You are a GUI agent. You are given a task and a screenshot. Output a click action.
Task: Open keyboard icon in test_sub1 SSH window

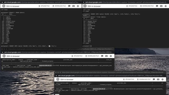(158, 79)
